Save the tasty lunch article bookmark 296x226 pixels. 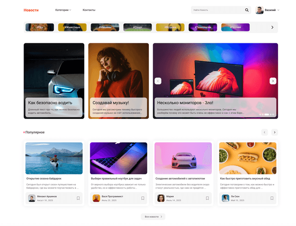[x=272, y=198]
